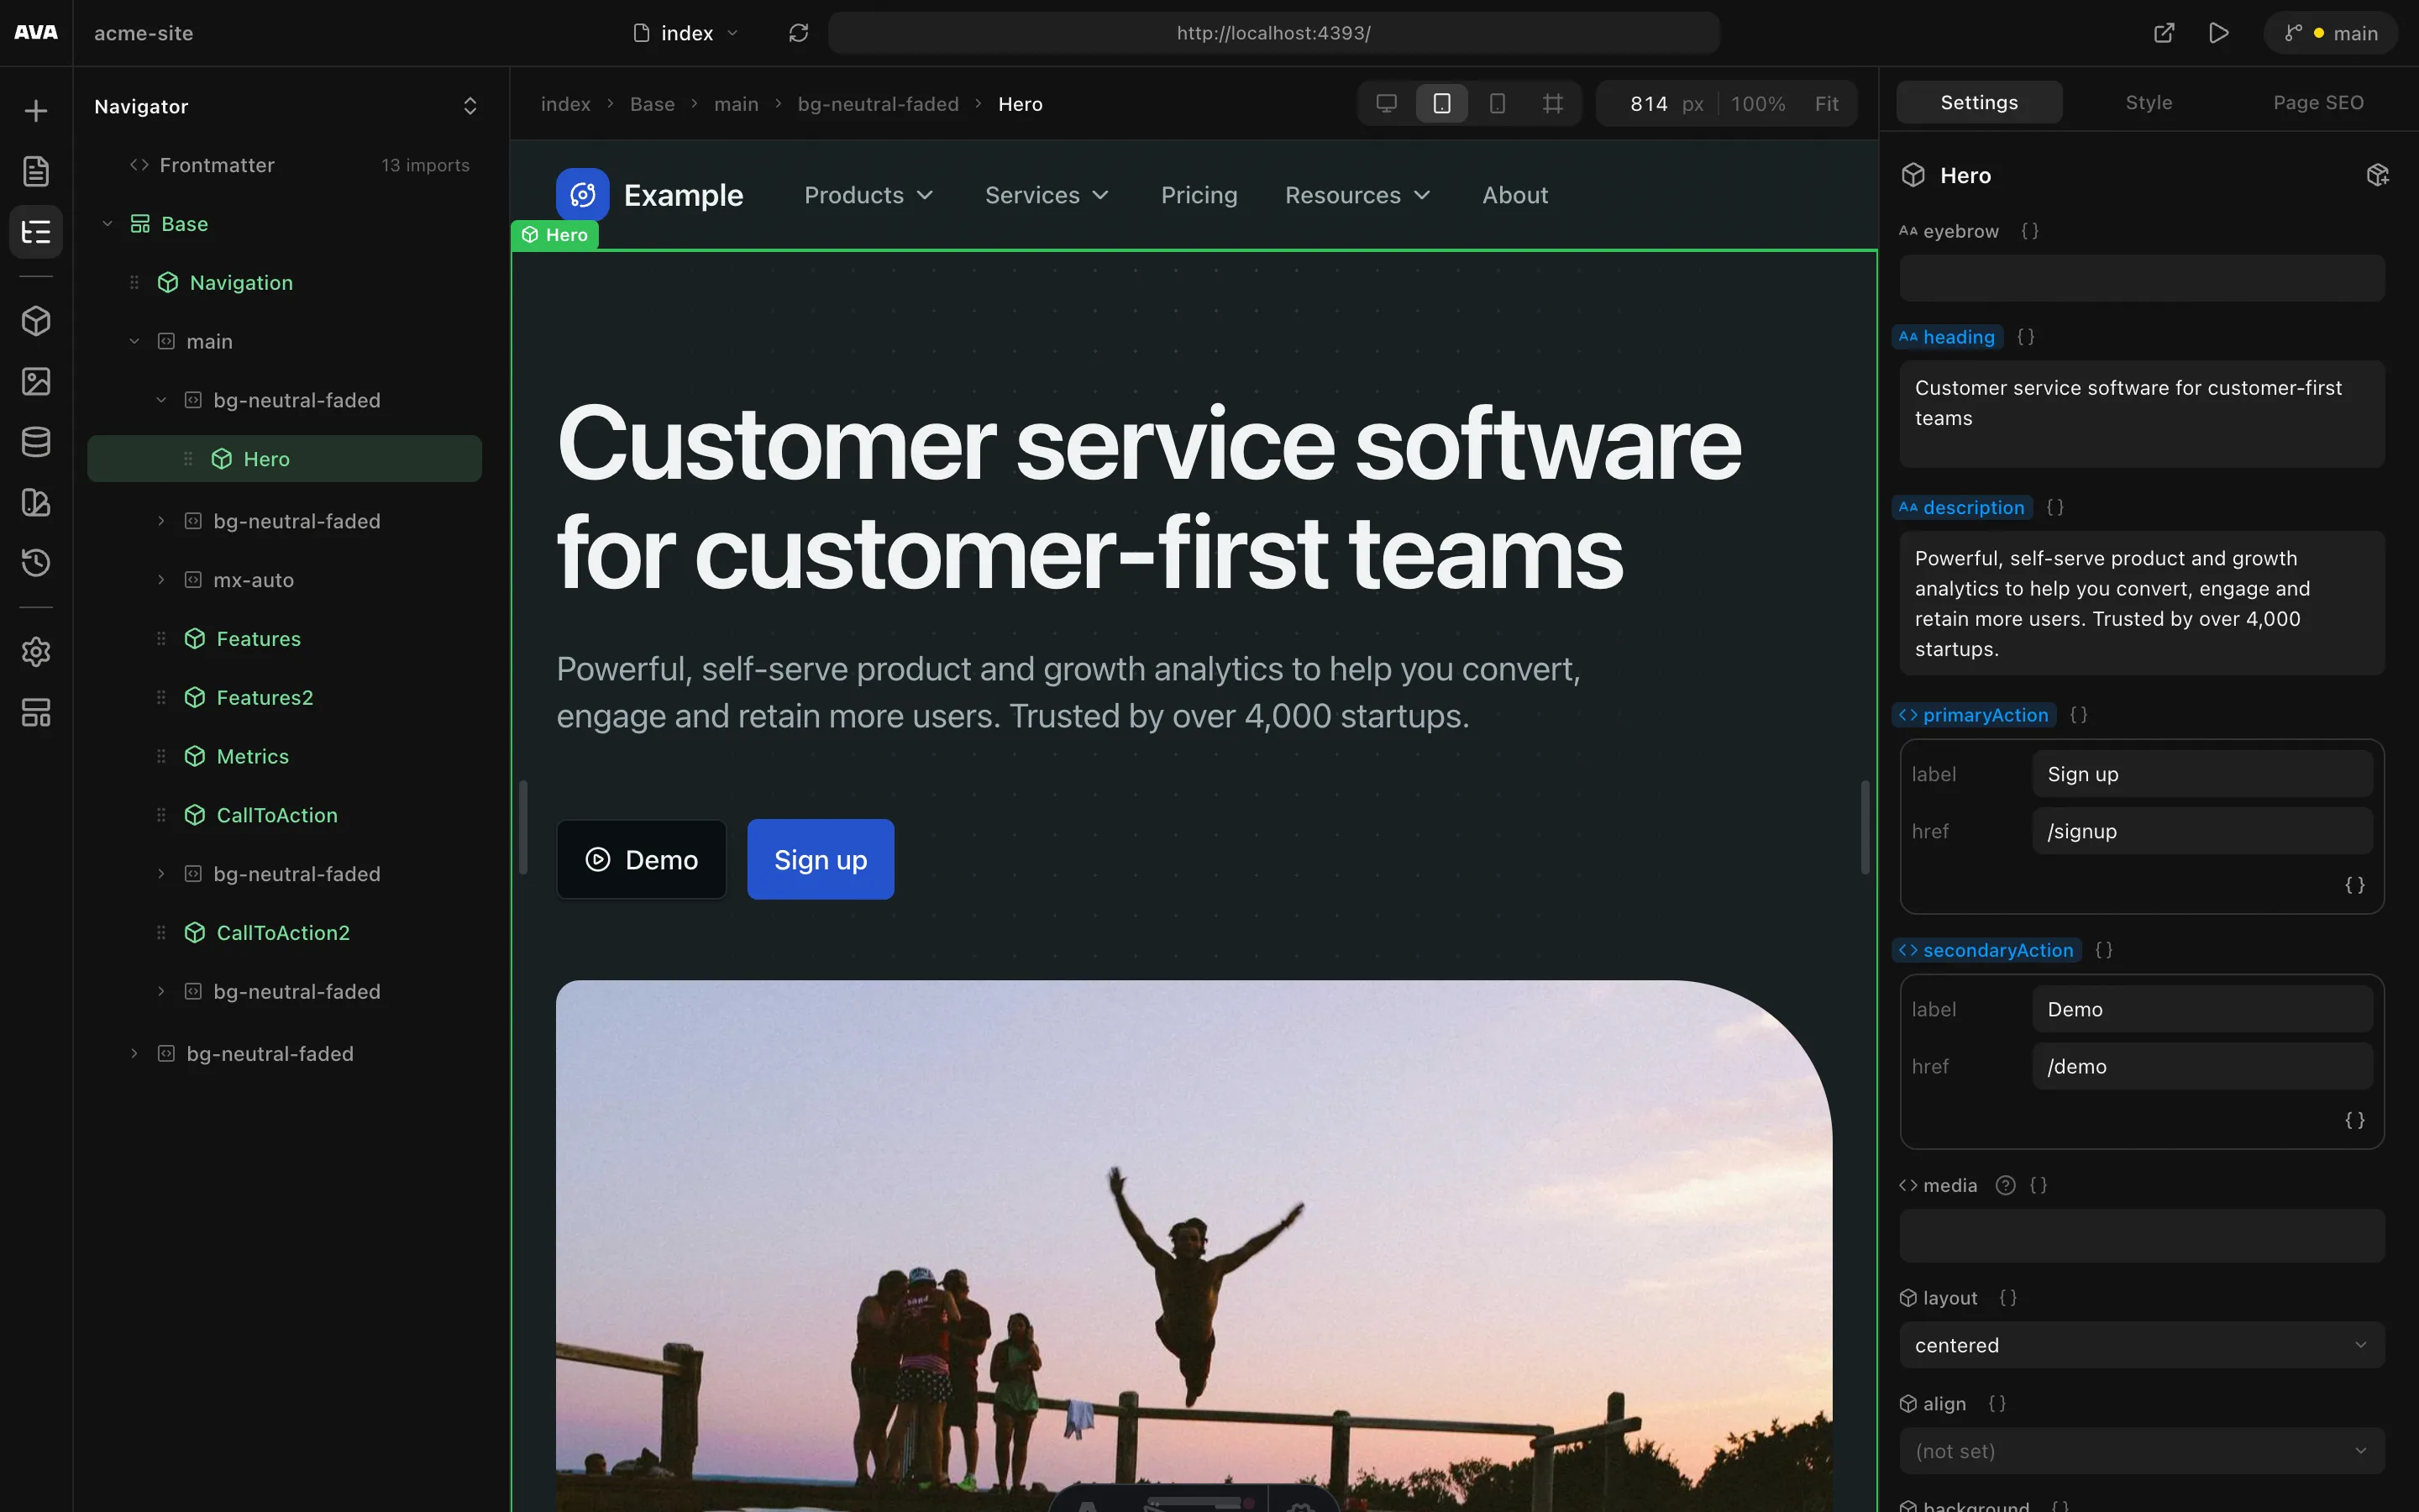Open the layout centered dropdown
2419x1512 pixels.
[2141, 1345]
